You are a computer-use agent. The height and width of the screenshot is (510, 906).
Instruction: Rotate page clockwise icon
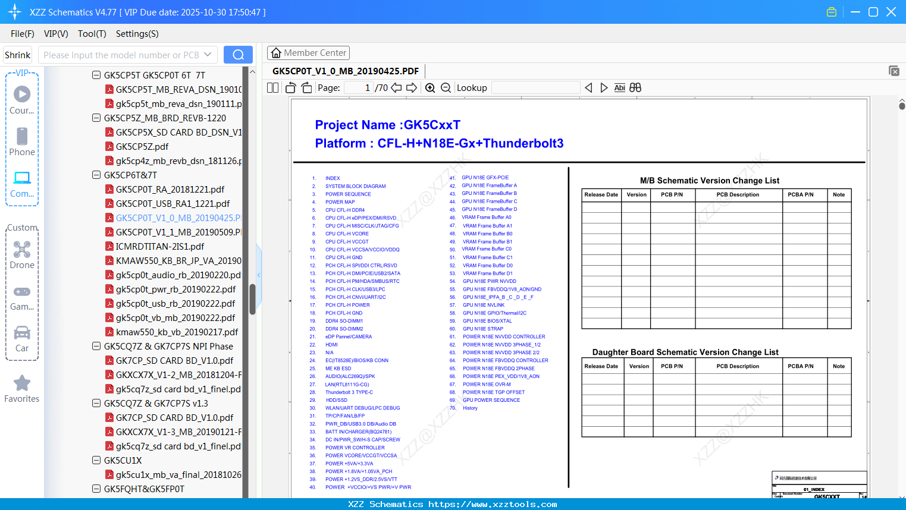(x=306, y=88)
